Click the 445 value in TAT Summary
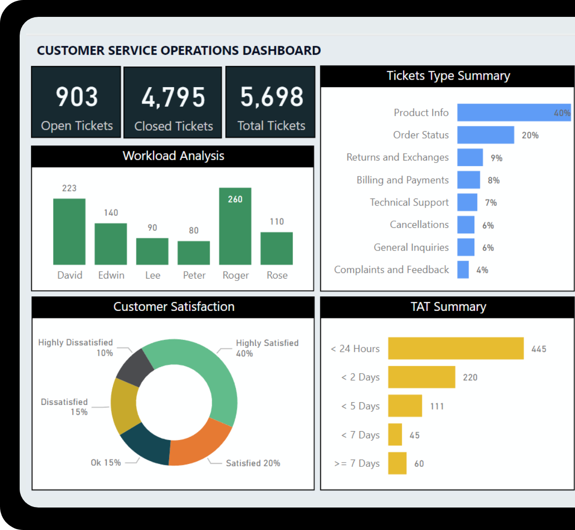The image size is (575, 530). coord(539,349)
